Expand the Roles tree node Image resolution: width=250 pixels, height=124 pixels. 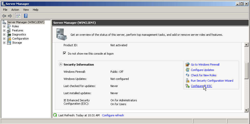pyautogui.click(x=4, y=26)
